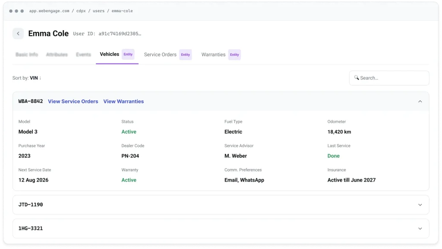Open the View Warranties link
This screenshot has width=442, height=249.
[123, 101]
